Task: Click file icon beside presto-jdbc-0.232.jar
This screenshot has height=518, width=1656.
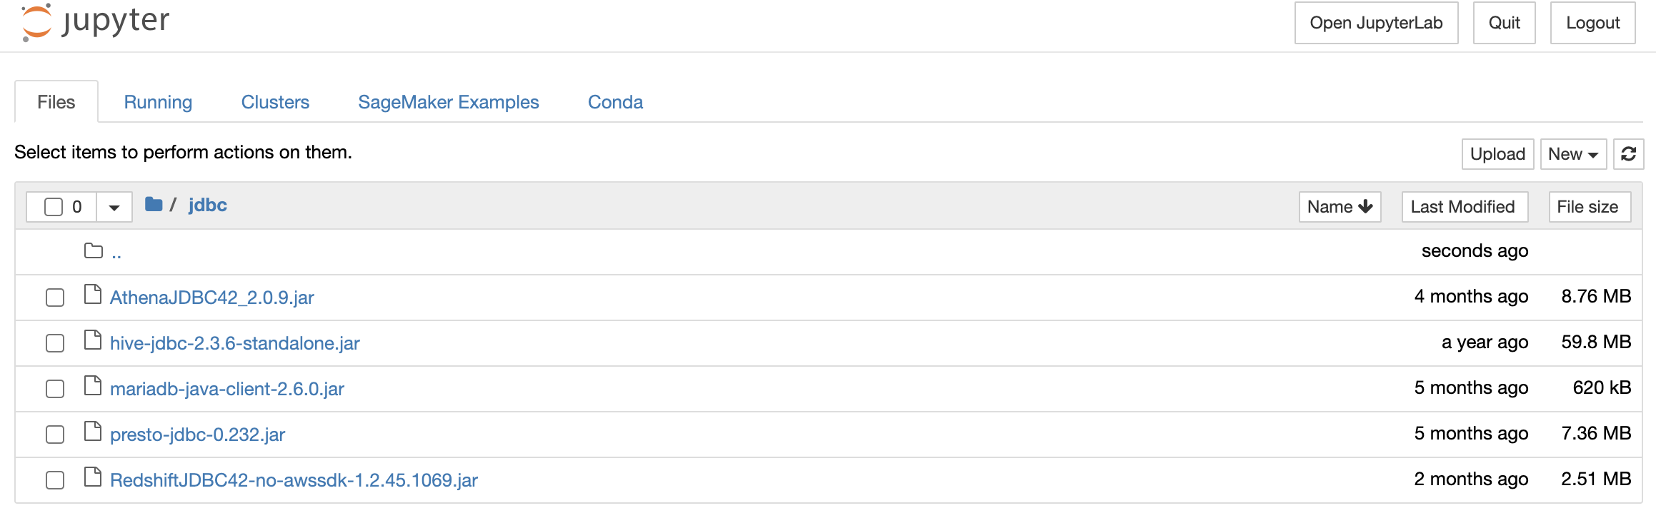Action: (93, 432)
